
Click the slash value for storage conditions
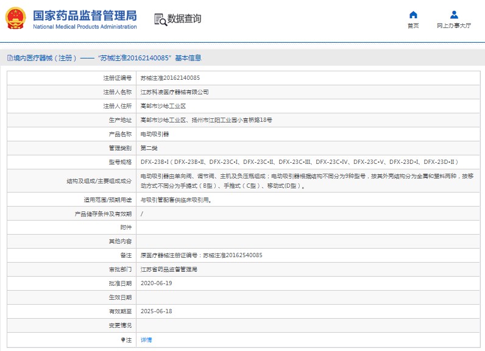pos(142,214)
